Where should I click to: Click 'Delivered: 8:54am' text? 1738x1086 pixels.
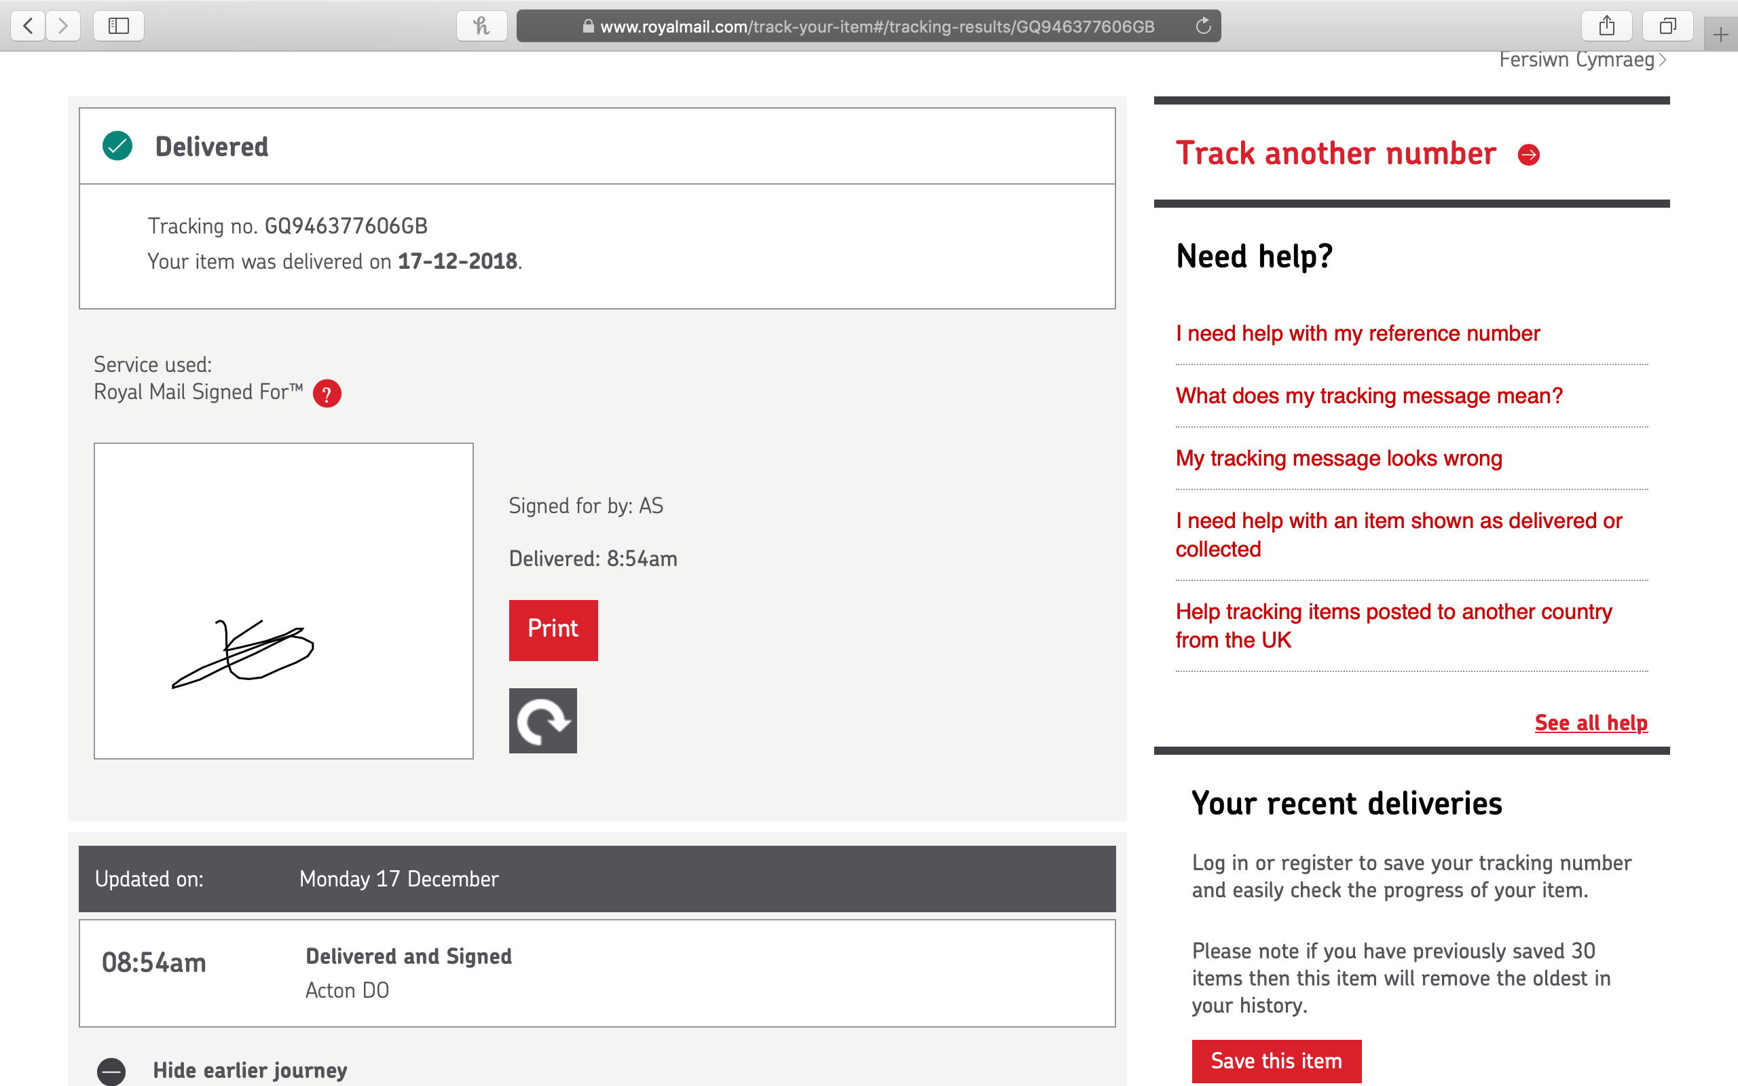coord(593,559)
